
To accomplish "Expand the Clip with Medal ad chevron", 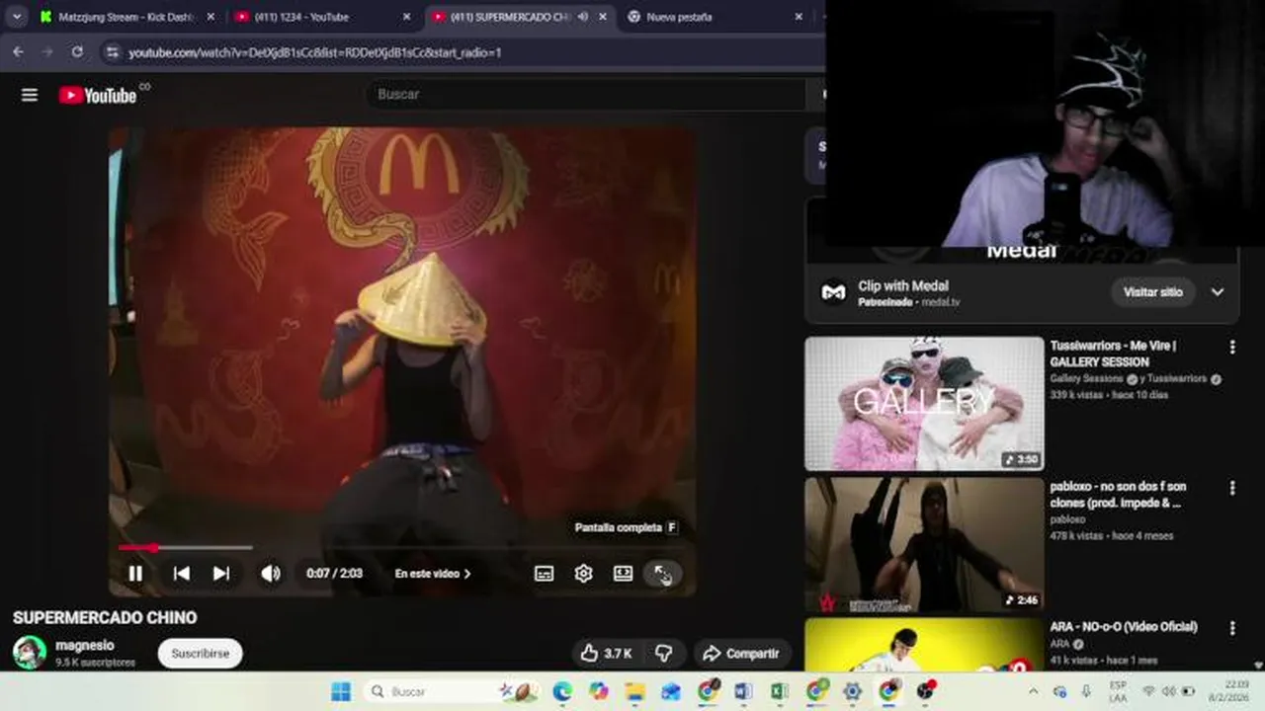I will click(1218, 292).
